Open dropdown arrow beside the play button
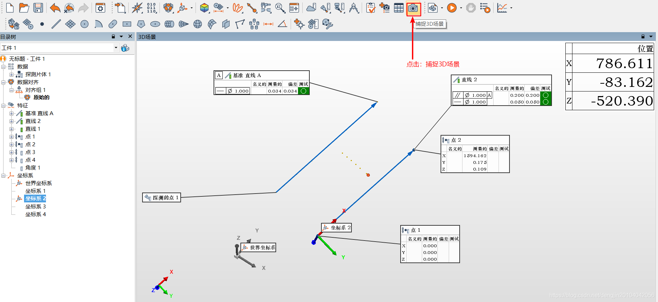Screen dimensions: 658x302 click(461, 8)
